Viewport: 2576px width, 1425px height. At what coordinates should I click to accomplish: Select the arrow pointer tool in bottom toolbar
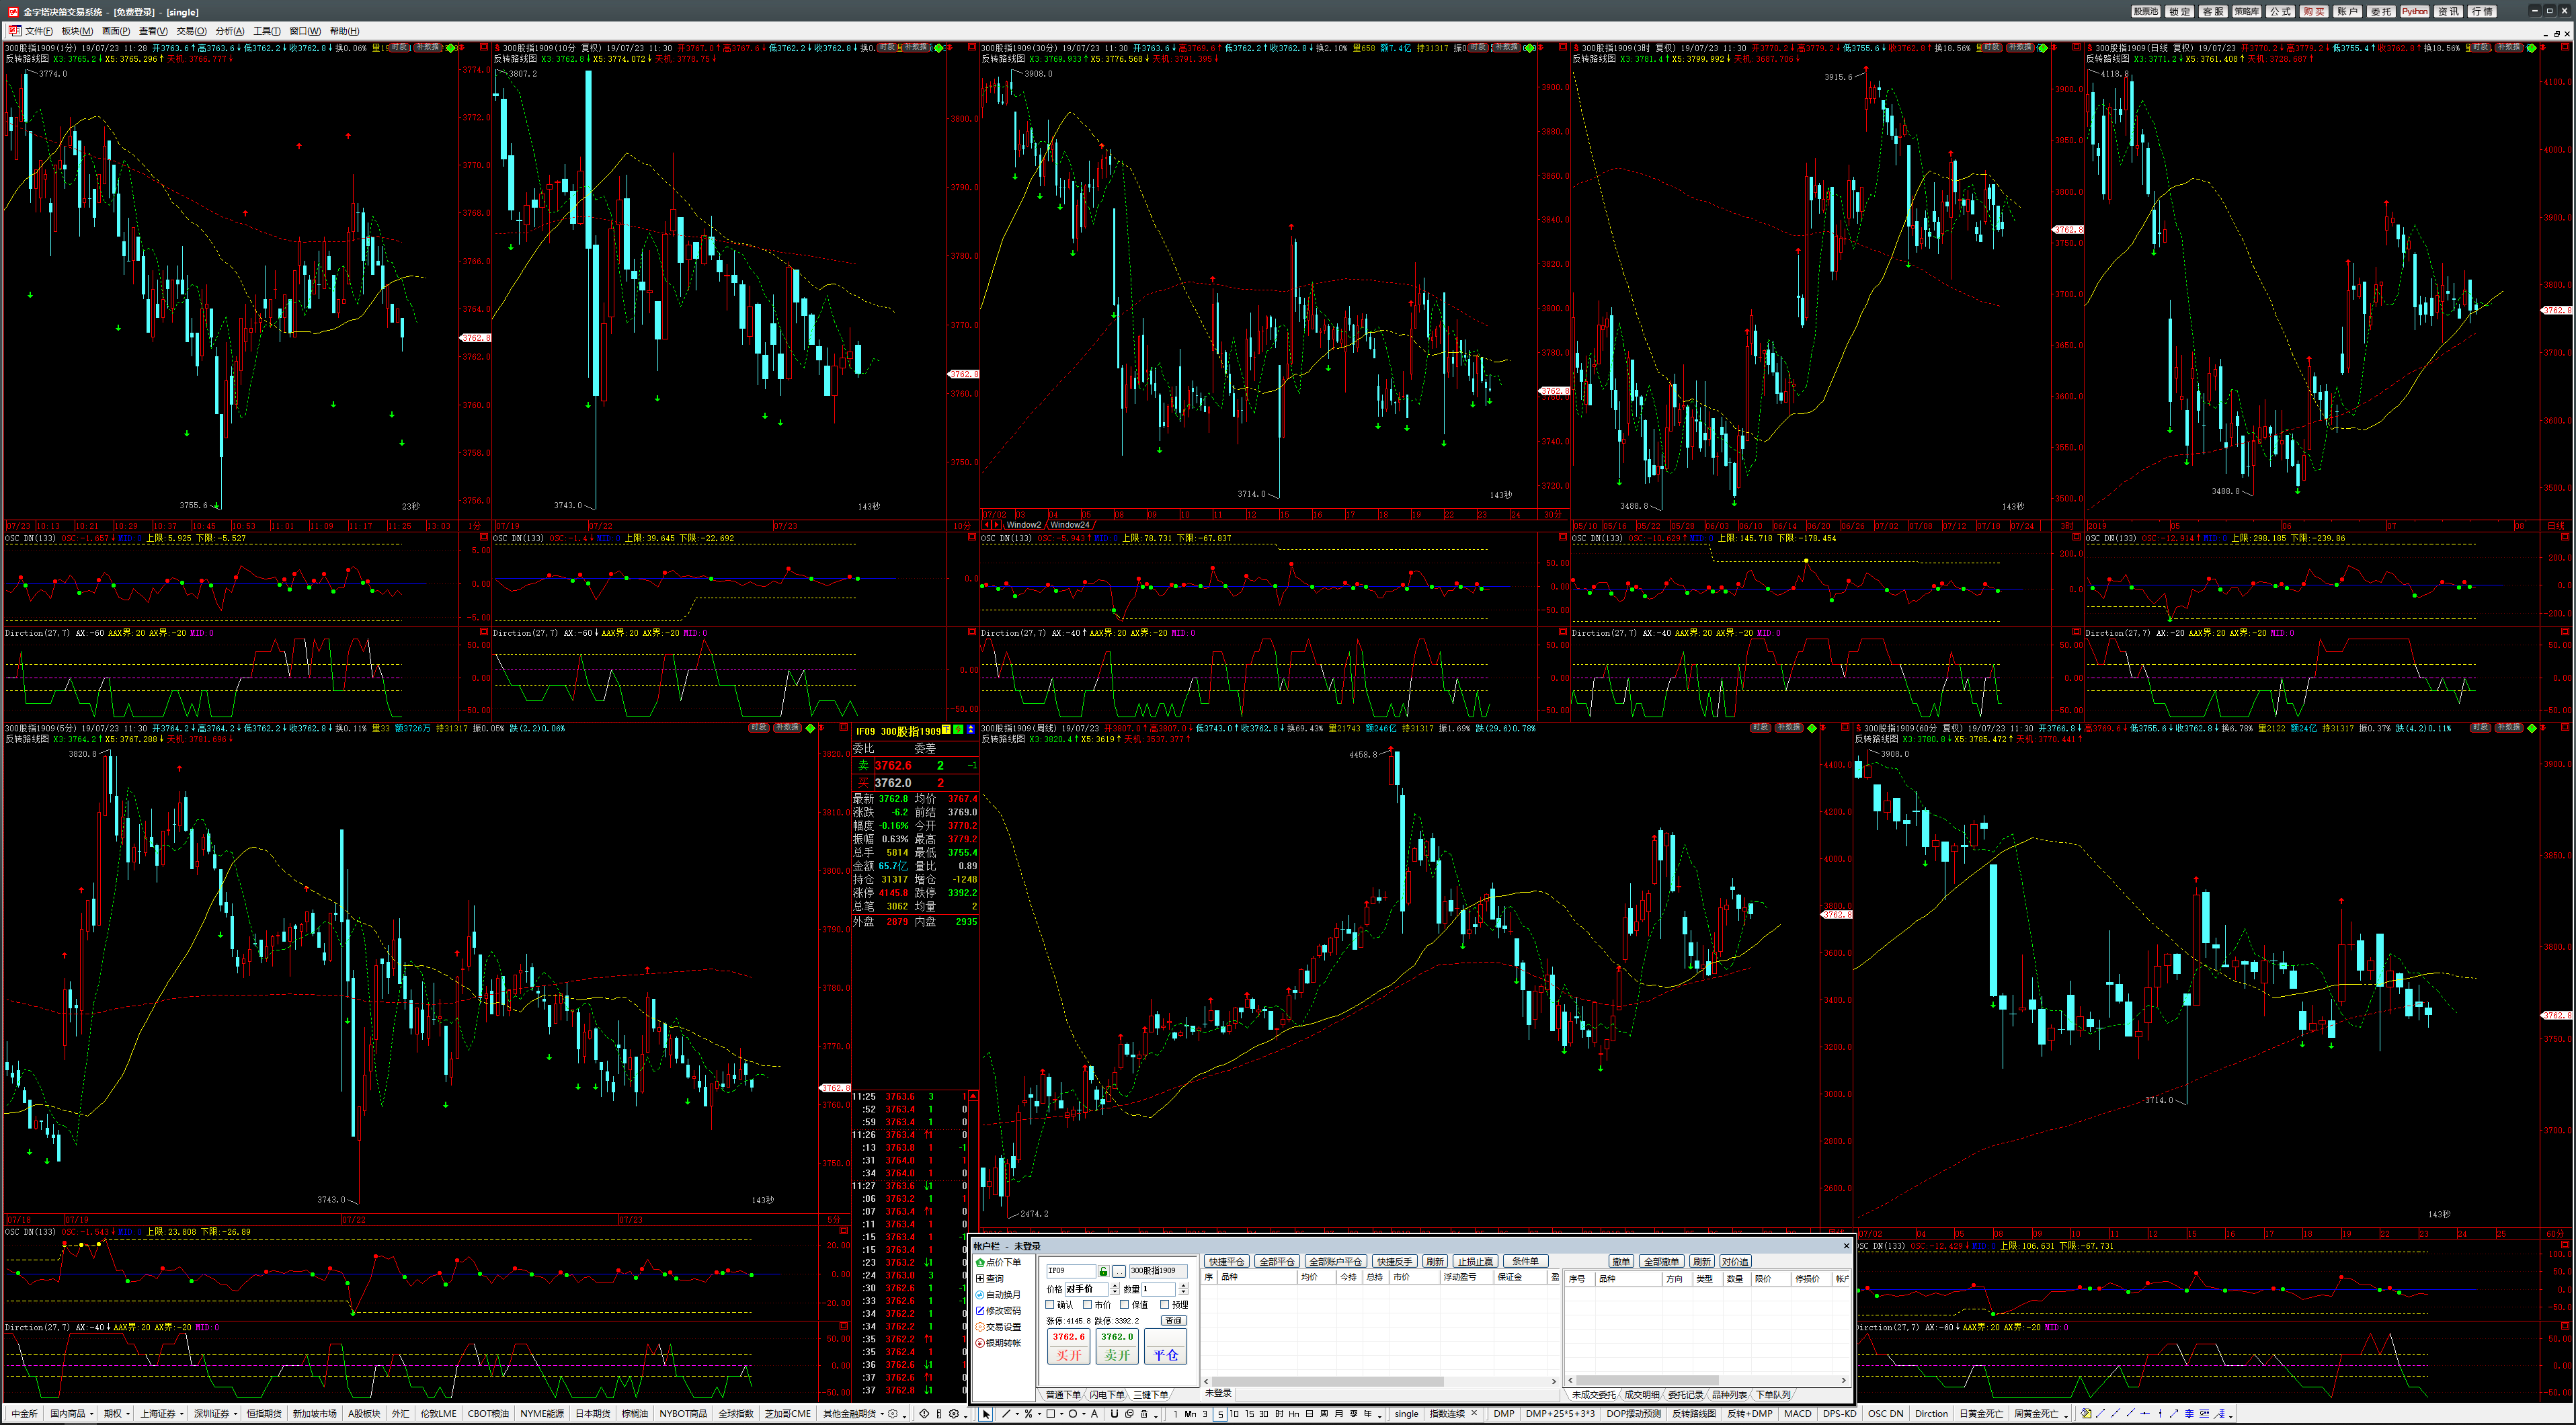coord(986,1414)
